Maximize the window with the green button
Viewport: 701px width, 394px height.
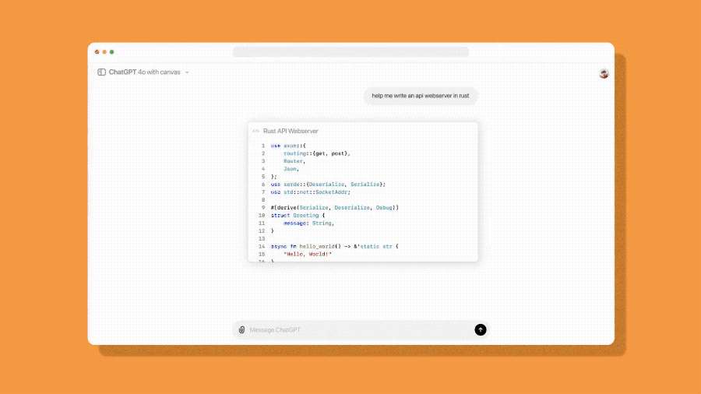pyautogui.click(x=111, y=52)
